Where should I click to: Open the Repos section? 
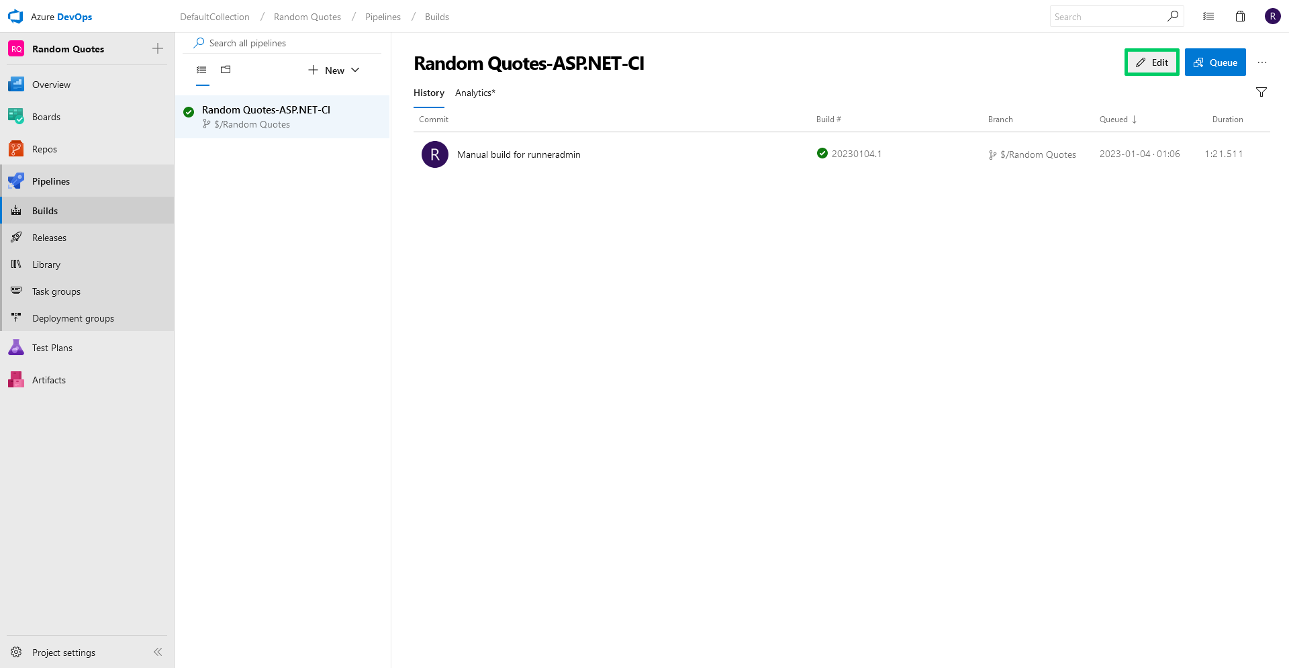[x=87, y=149]
